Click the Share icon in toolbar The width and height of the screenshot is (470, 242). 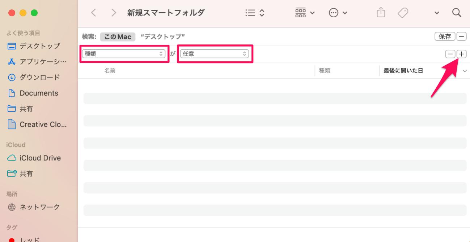click(x=380, y=13)
